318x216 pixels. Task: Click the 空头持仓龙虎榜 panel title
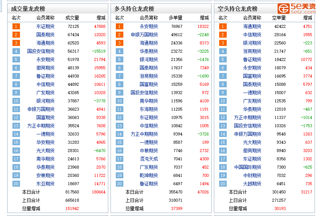(238, 9)
